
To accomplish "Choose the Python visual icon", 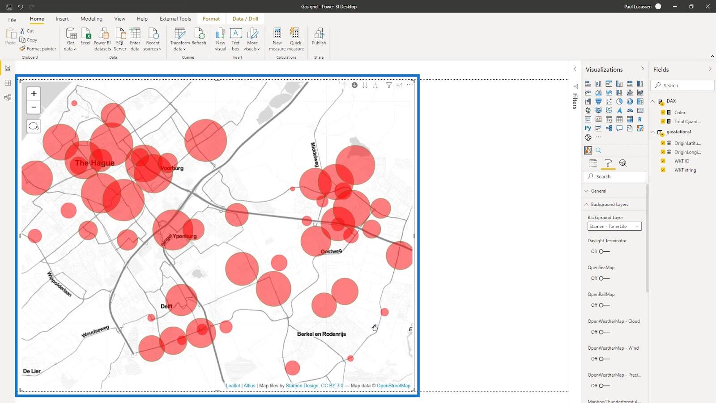I will pyautogui.click(x=588, y=128).
